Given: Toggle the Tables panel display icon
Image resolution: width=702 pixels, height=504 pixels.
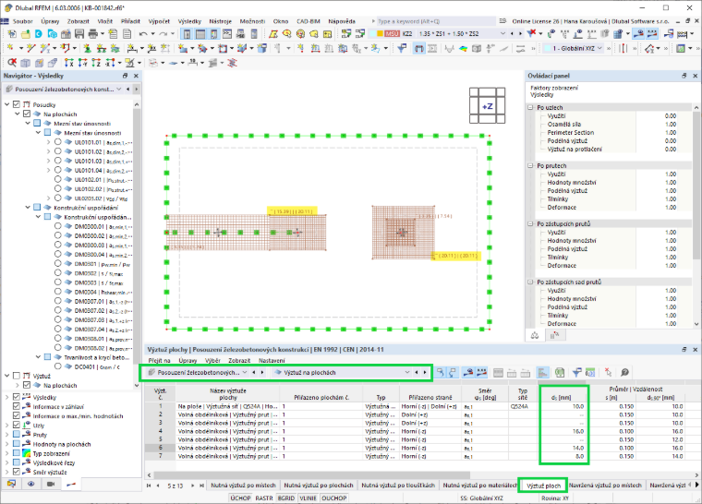Looking at the screenshot, I should pyautogui.click(x=200, y=33).
